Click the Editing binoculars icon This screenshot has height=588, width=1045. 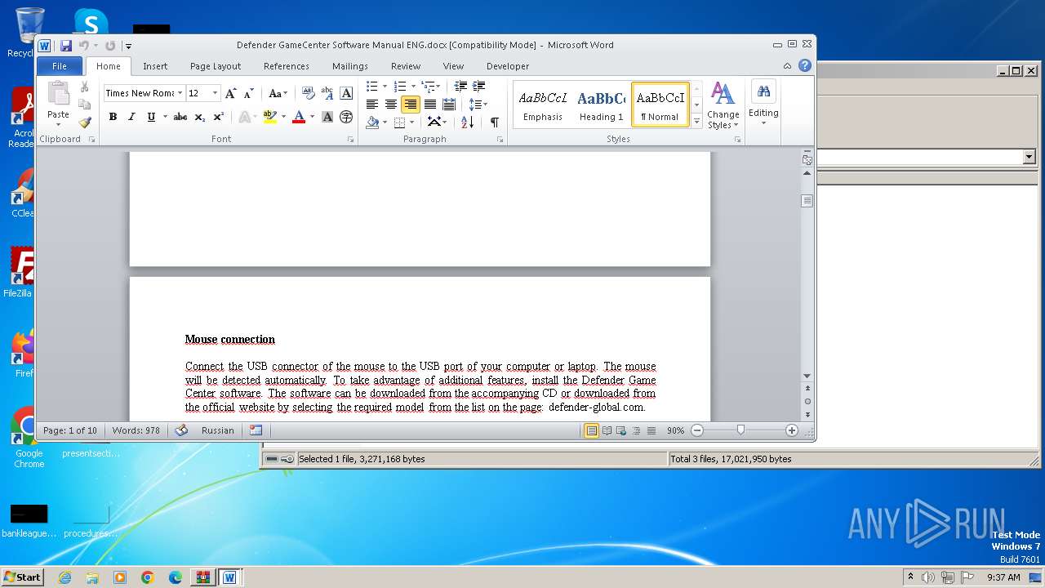click(x=763, y=92)
